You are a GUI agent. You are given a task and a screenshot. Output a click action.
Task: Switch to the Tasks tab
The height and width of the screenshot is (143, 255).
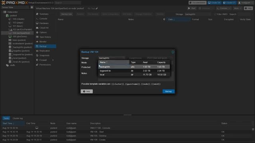tap(6, 118)
